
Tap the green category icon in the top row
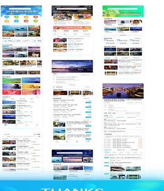[16, 17]
